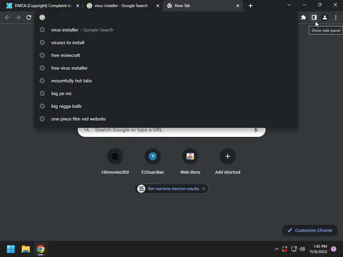Screen dimensions: 343x257
Task: Dismiss the election results chip
Action: click(204, 189)
